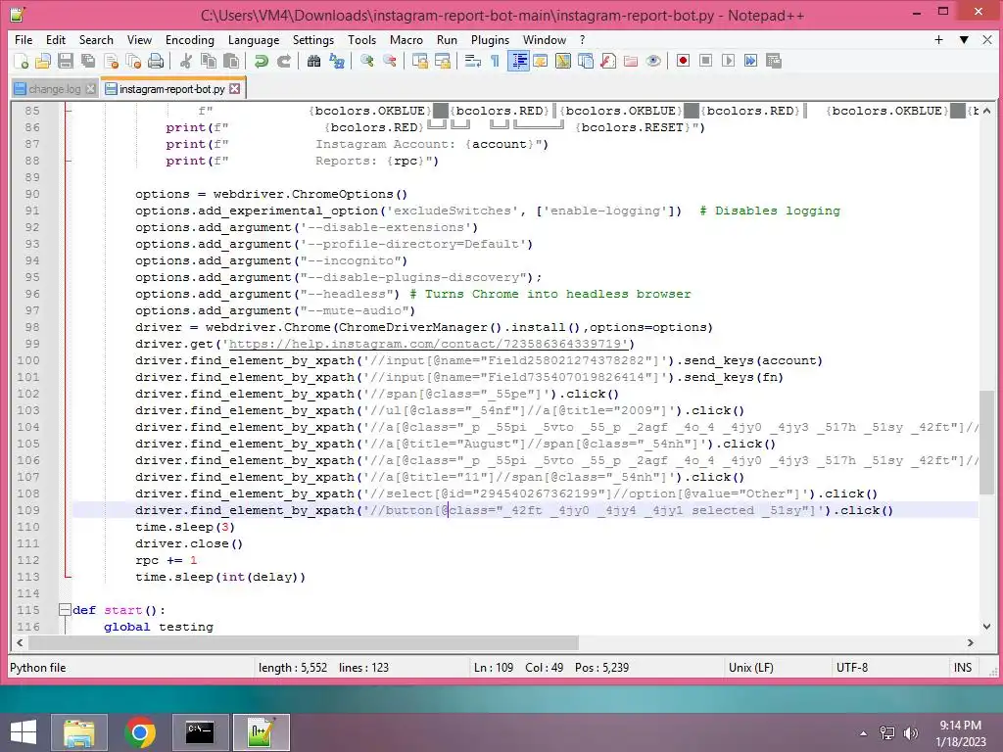Redo action using the Redo arrow icon
This screenshot has height=752, width=1003.
tap(283, 61)
